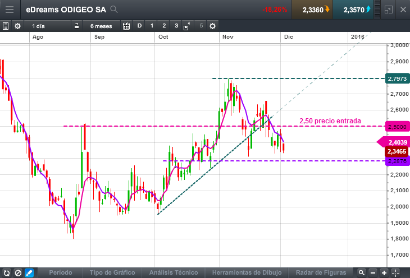Click the Dic month label
The width and height of the screenshot is (410, 278).
[x=289, y=37]
